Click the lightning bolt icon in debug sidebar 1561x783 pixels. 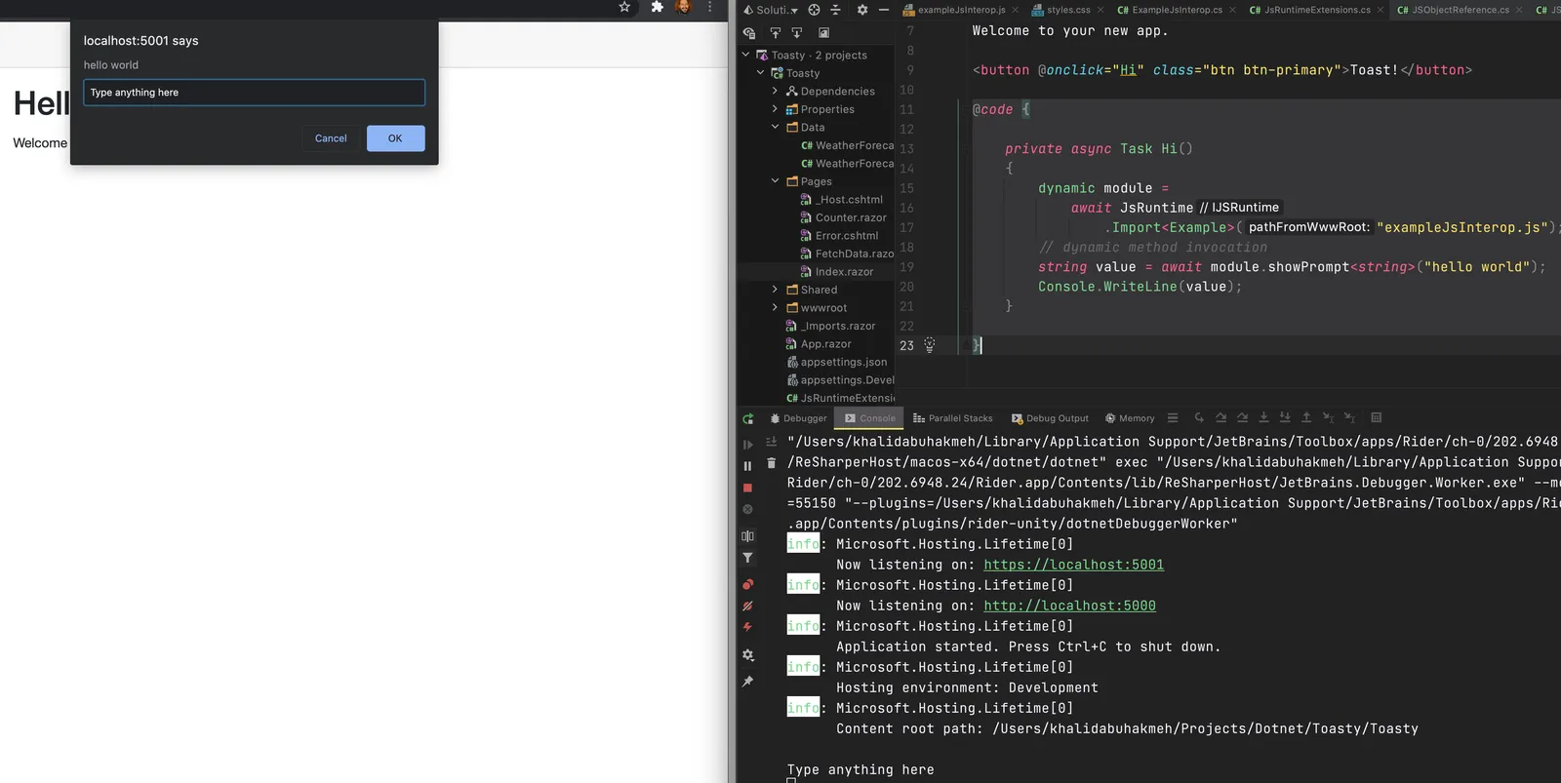(748, 627)
